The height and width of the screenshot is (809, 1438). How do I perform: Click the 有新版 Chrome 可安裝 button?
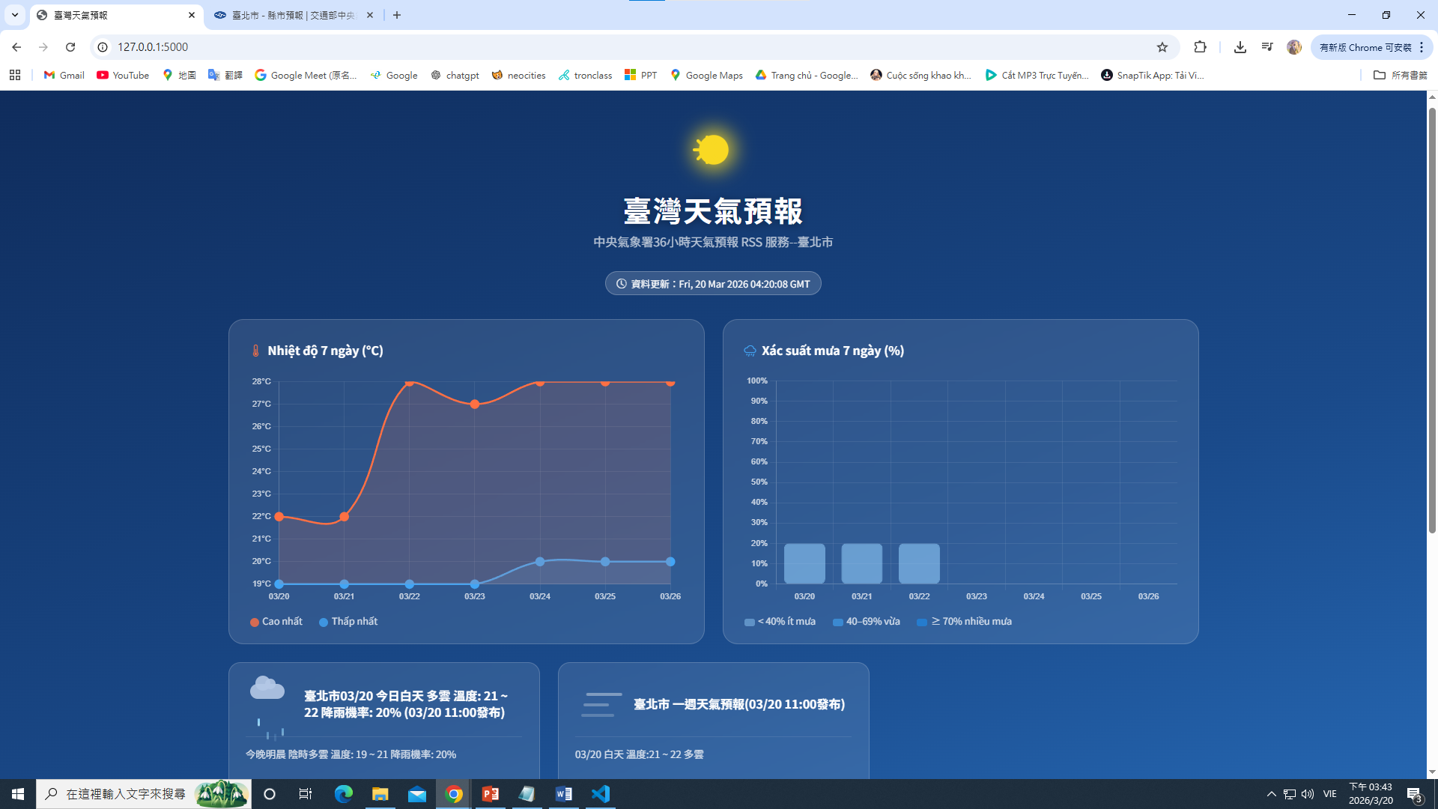click(x=1365, y=47)
